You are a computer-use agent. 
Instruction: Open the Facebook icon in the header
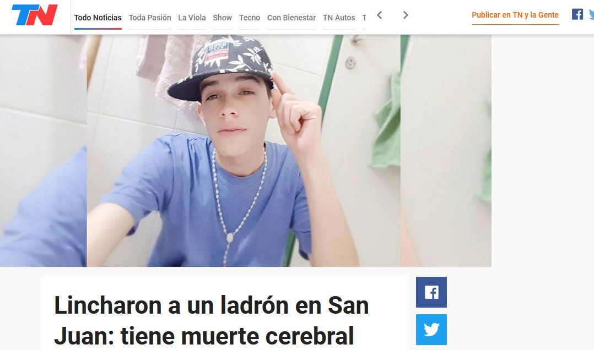tap(577, 14)
